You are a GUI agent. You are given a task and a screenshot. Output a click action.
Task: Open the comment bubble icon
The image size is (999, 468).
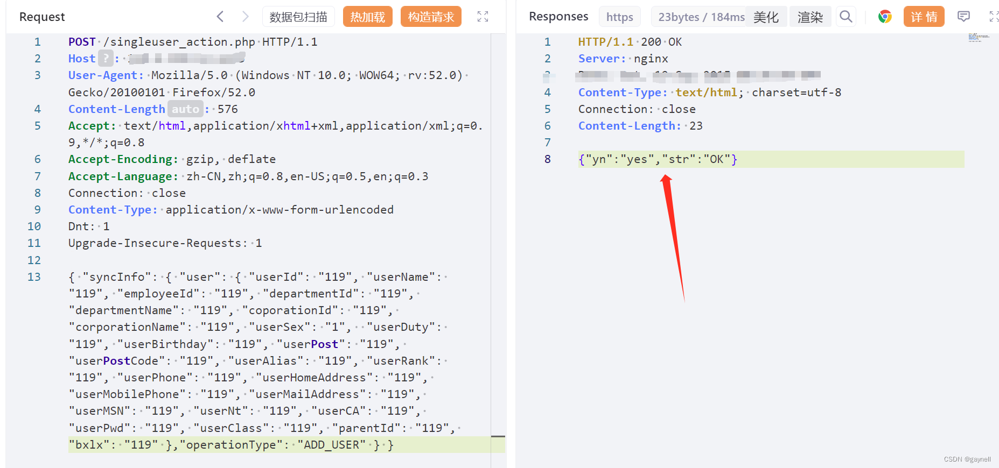click(x=963, y=17)
